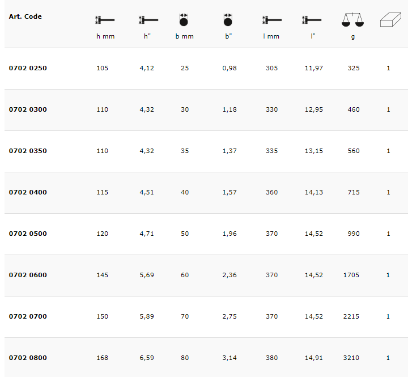Open article code 0702 0800
408x377 pixels.
point(28,358)
